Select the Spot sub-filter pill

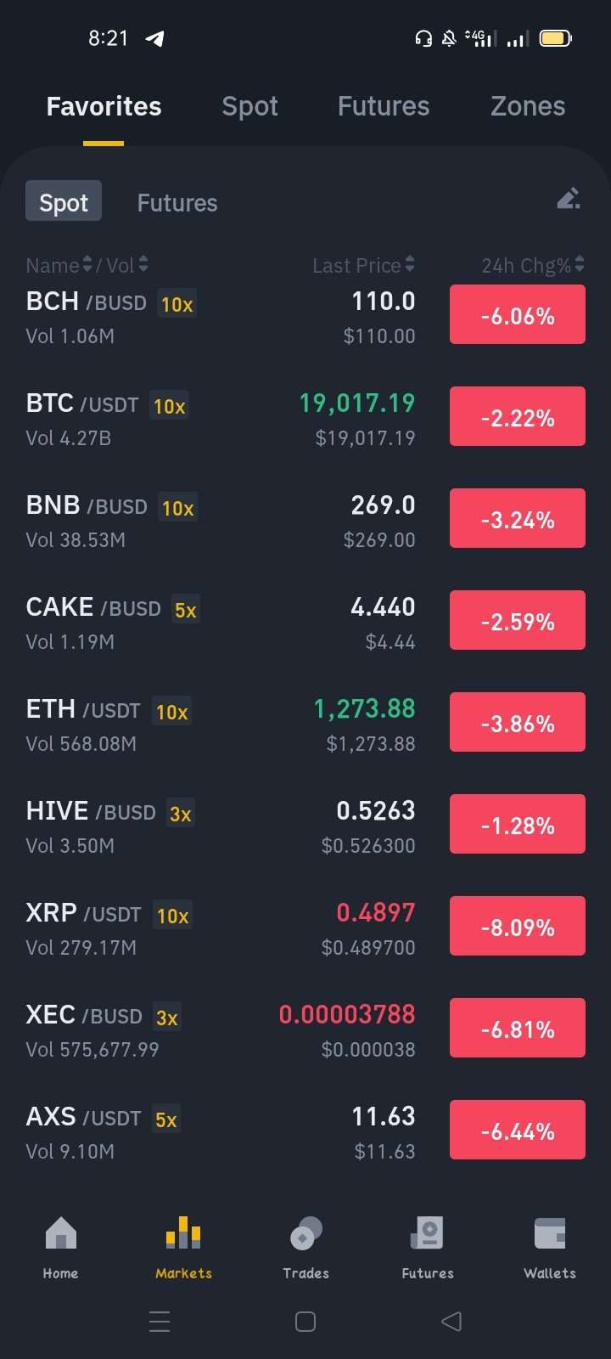coord(64,201)
